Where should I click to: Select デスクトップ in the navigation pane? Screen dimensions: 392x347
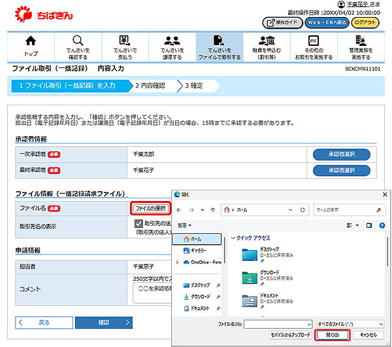[197, 285]
